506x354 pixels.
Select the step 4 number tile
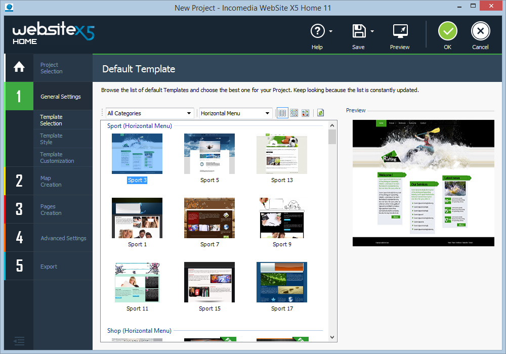point(19,238)
